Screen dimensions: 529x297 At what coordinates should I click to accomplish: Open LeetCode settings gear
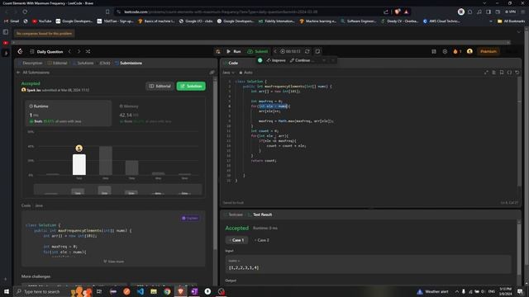(445, 51)
